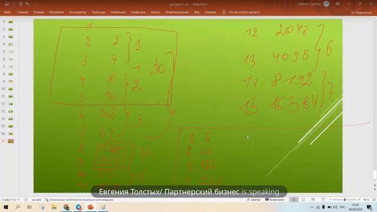Switch to the Вид tab

click(197, 12)
